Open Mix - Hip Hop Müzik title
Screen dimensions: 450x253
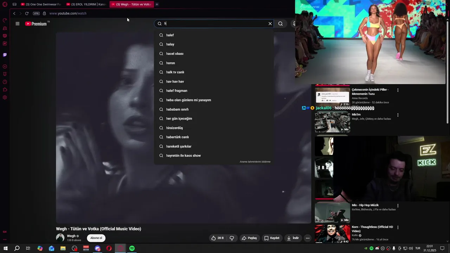point(365,205)
